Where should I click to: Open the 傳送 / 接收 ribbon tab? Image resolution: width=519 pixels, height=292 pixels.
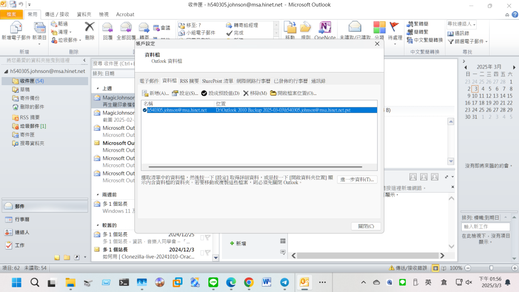point(57,15)
